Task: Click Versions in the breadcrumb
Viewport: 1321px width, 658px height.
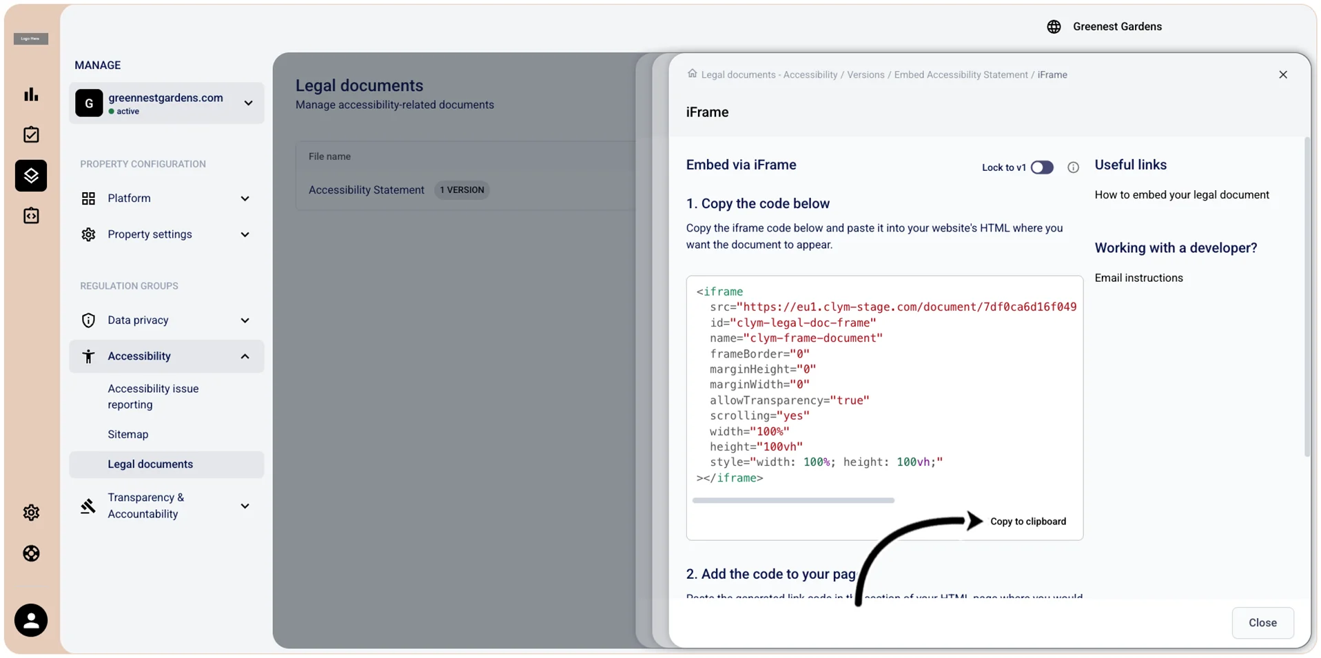Action: (x=866, y=74)
